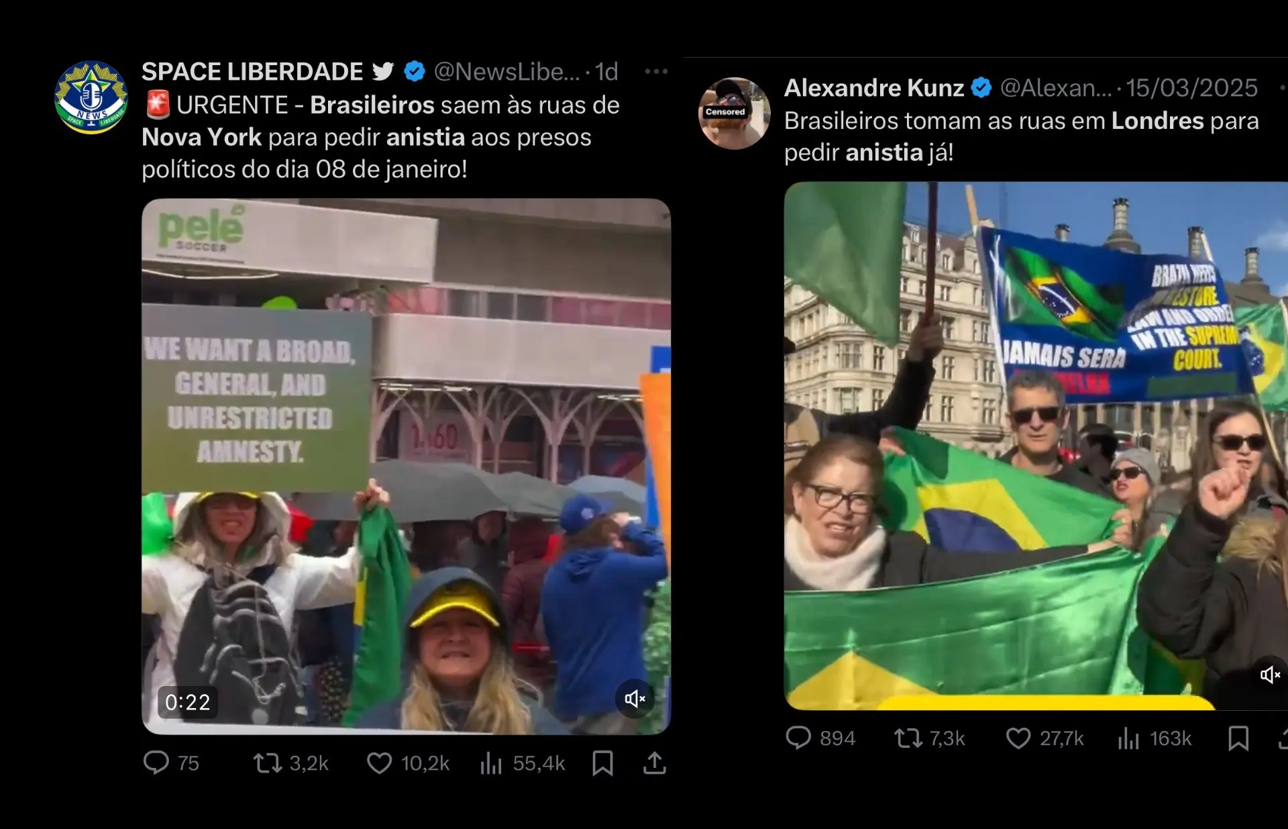1288x829 pixels.
Task: Open Alexandre Kunz profile avatar
Action: pyautogui.click(x=735, y=113)
